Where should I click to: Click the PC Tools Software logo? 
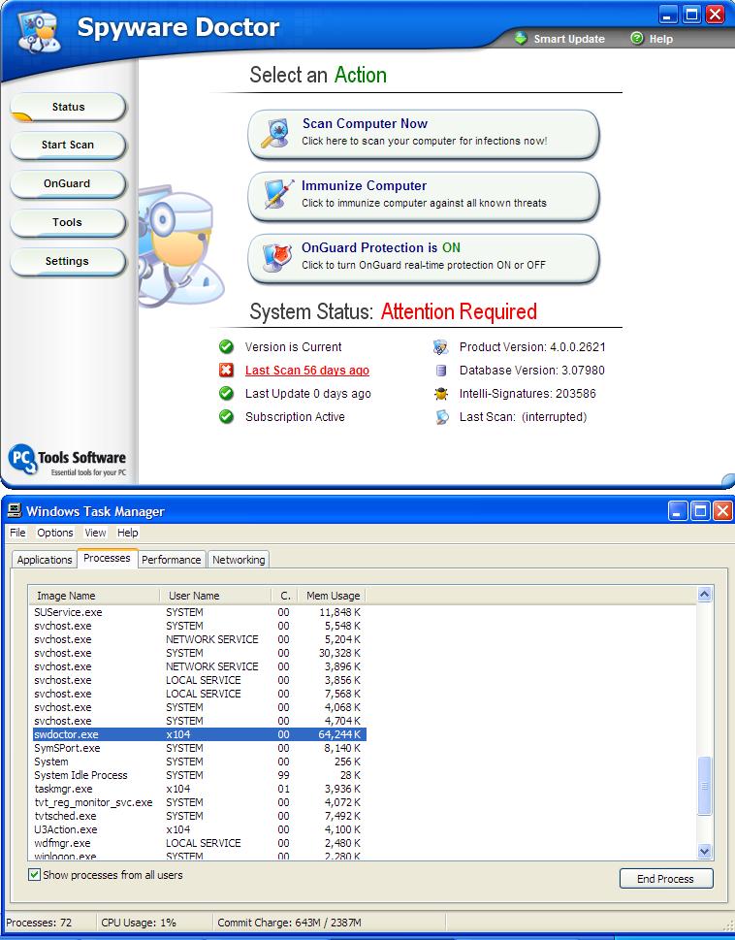click(x=67, y=461)
